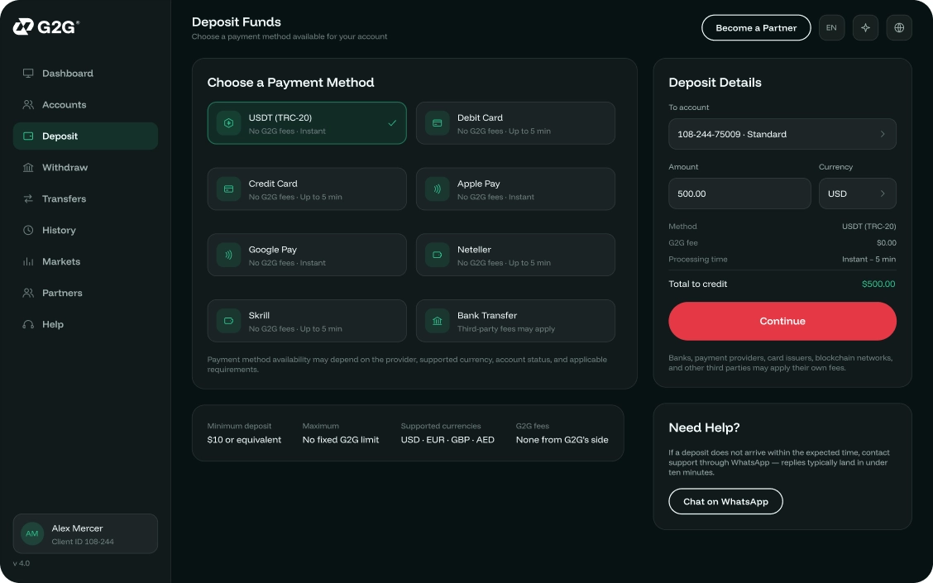Click the checkmark on USDT (TRC-20)
Viewport: 933px width, 583px height.
(392, 123)
